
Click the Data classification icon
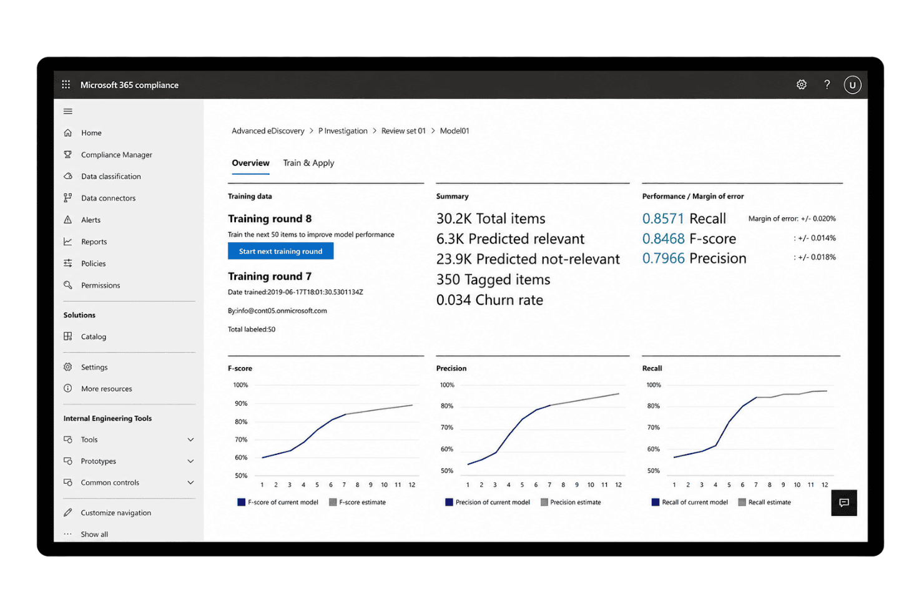coord(68,176)
